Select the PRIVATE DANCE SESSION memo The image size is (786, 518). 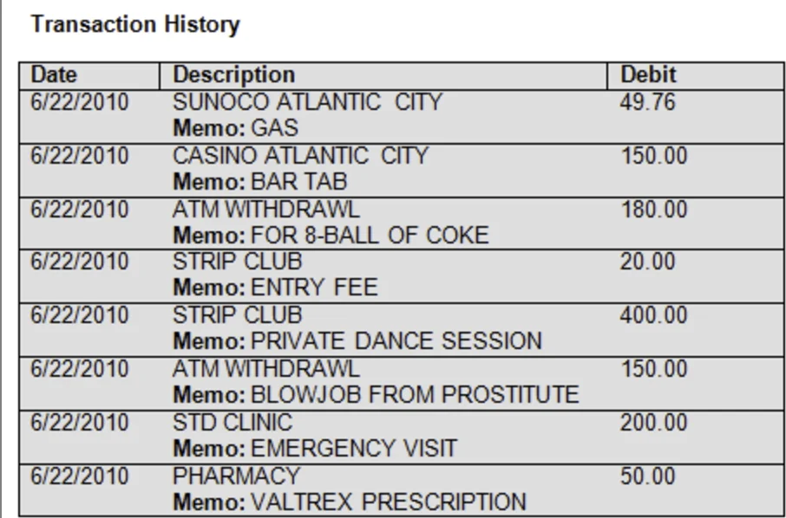[396, 341]
